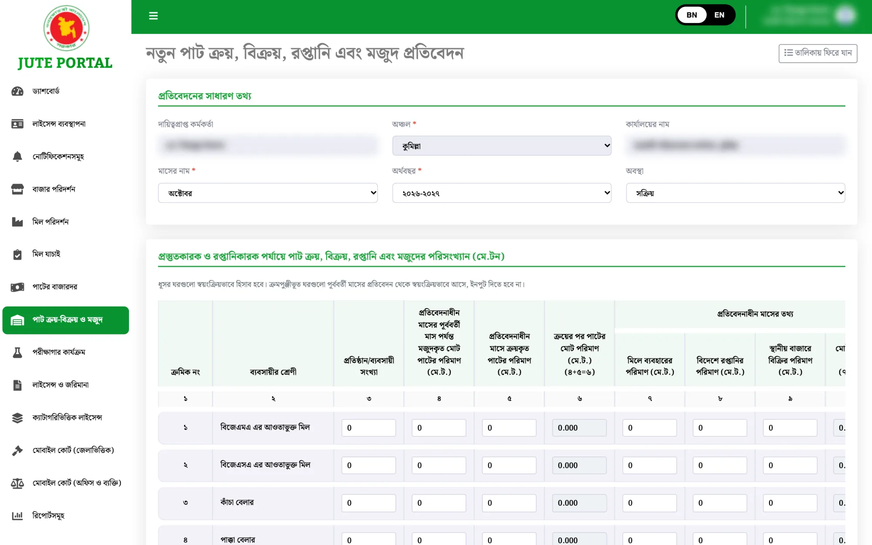Click the jute market price money icon
Screen dimensions: 872x545
(x=17, y=287)
